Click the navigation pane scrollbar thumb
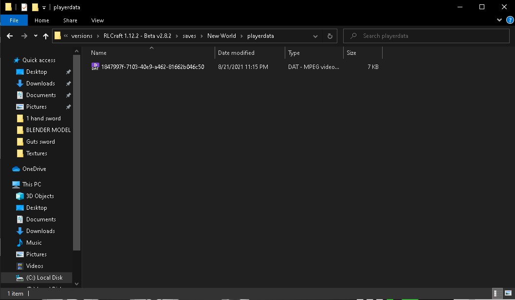The width and height of the screenshot is (515, 300). click(76, 152)
